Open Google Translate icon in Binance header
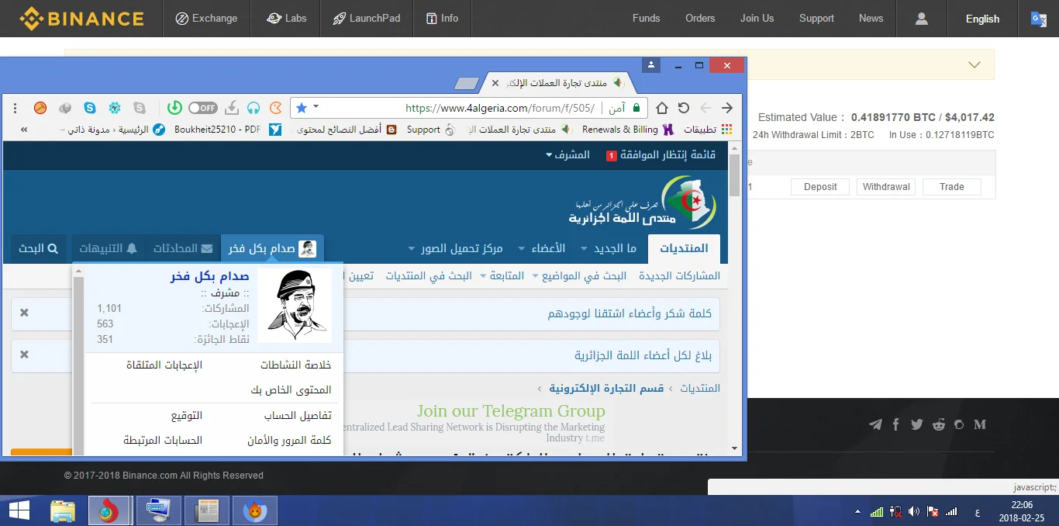 (x=1038, y=19)
